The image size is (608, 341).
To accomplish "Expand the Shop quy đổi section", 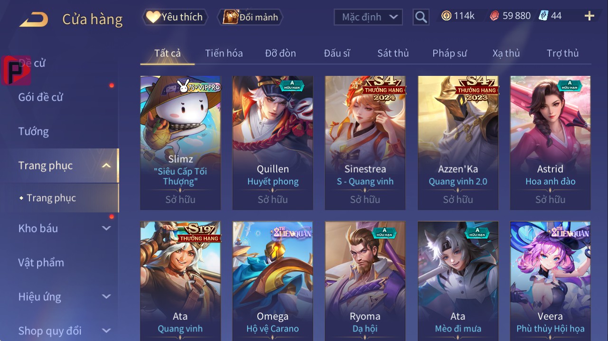I will (x=106, y=331).
